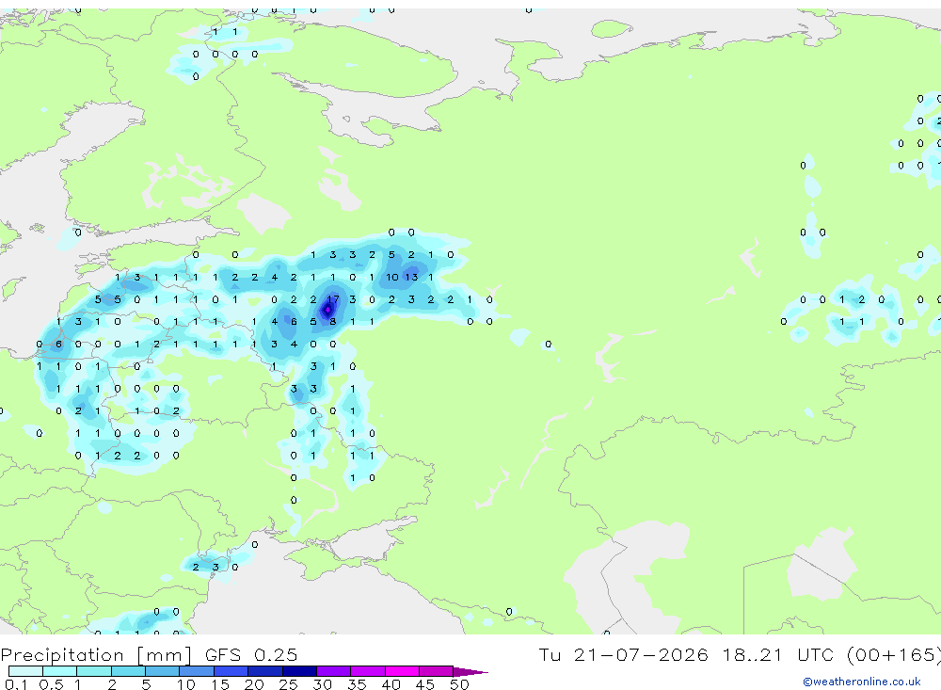The image size is (941, 690).
Task: Click the map value "17" at the precipitation peak
Action: [x=333, y=299]
